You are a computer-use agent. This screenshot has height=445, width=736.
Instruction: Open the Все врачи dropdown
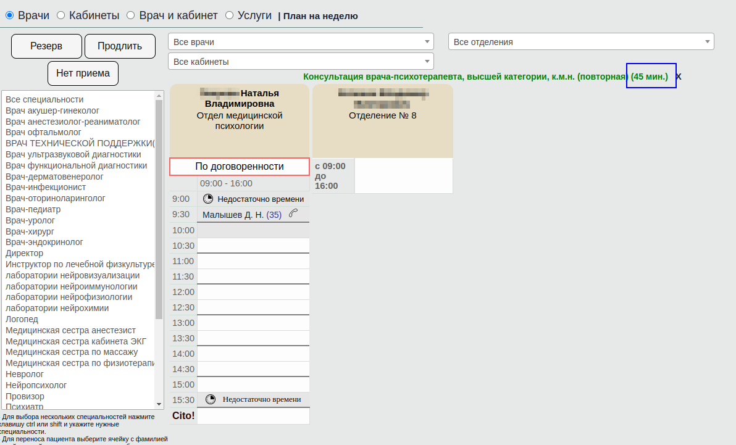coord(301,42)
